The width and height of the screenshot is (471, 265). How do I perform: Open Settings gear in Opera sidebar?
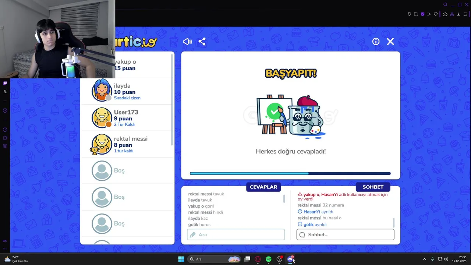coord(5,146)
